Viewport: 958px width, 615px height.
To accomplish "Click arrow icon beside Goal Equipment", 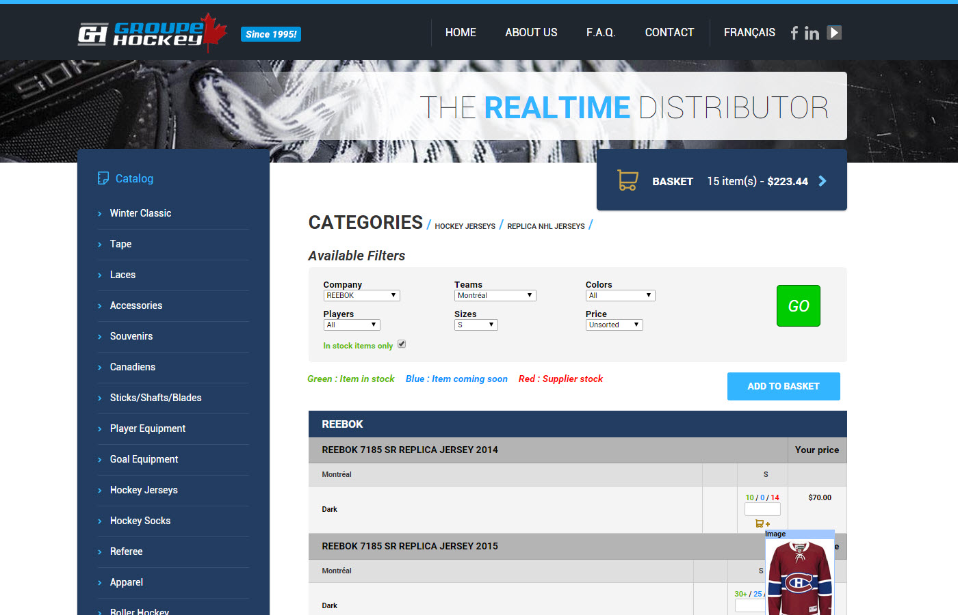I will [100, 460].
